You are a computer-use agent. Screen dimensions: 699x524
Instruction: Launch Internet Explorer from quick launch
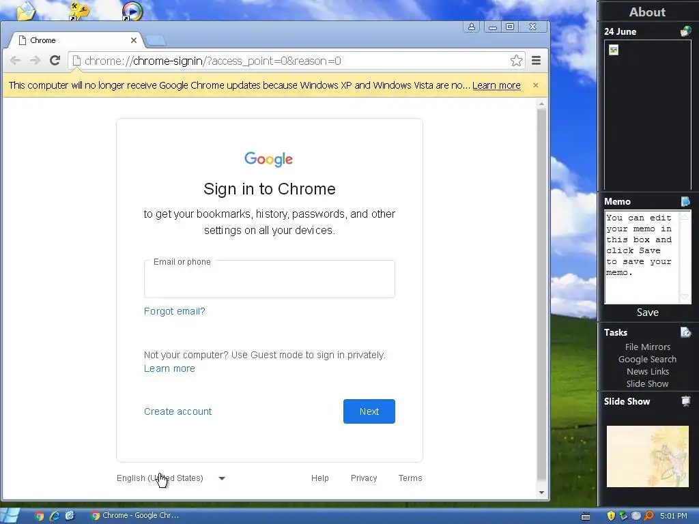tap(55, 516)
